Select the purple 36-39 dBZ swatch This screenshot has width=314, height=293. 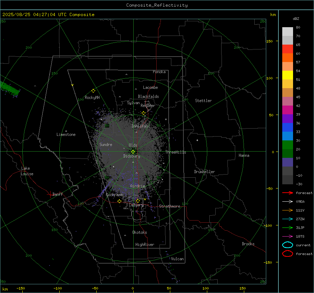287,118
